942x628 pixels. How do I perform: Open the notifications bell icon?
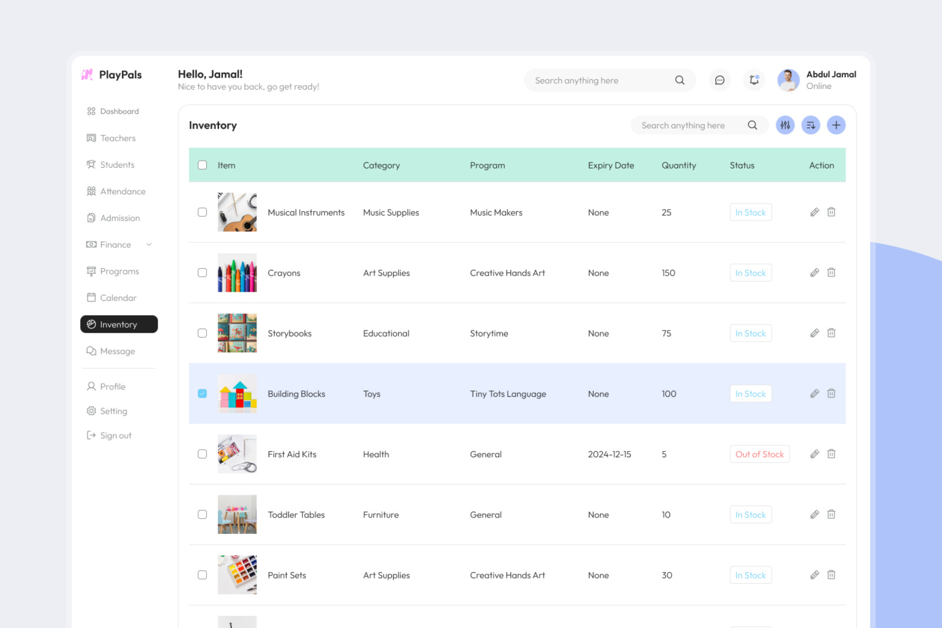click(x=754, y=80)
